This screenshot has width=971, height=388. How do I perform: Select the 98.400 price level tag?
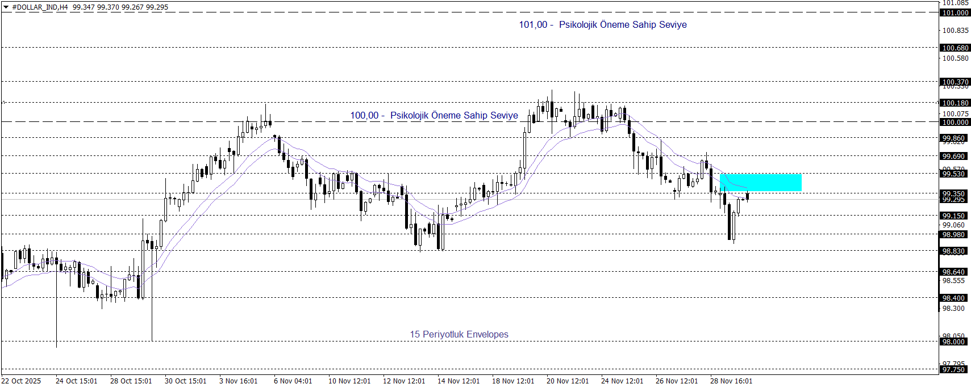coord(953,298)
